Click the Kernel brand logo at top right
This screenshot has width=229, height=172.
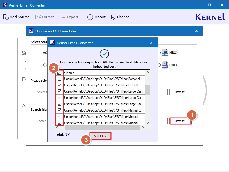pos(210,17)
